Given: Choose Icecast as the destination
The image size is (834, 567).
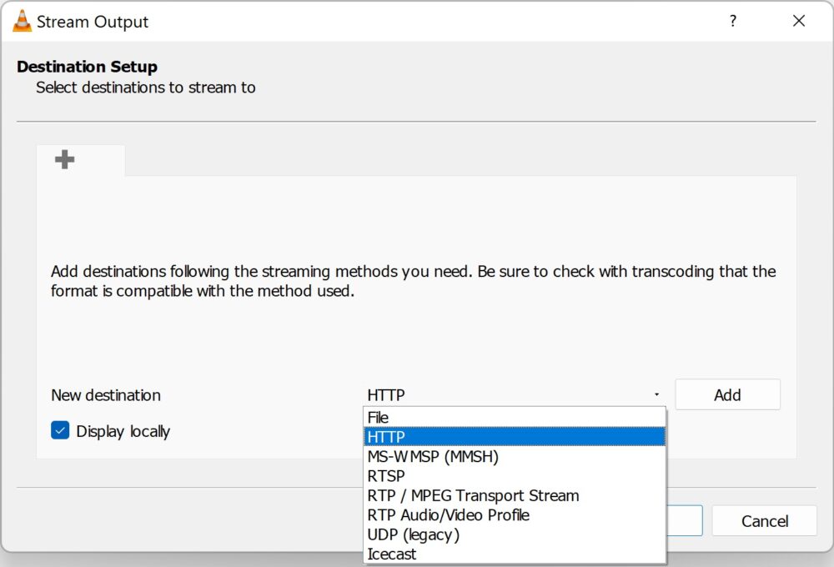Looking at the screenshot, I should (391, 554).
